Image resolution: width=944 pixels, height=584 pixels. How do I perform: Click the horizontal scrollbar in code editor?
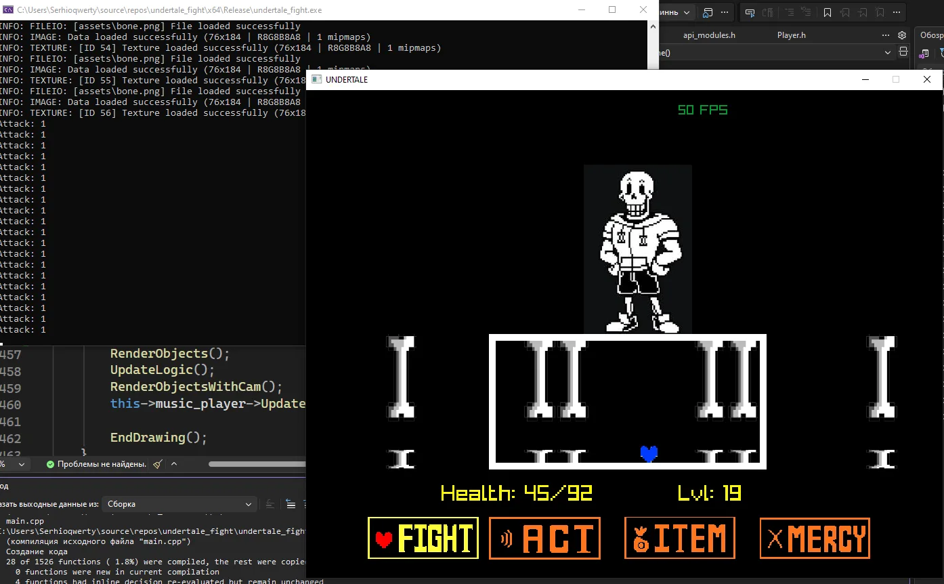pyautogui.click(x=257, y=464)
